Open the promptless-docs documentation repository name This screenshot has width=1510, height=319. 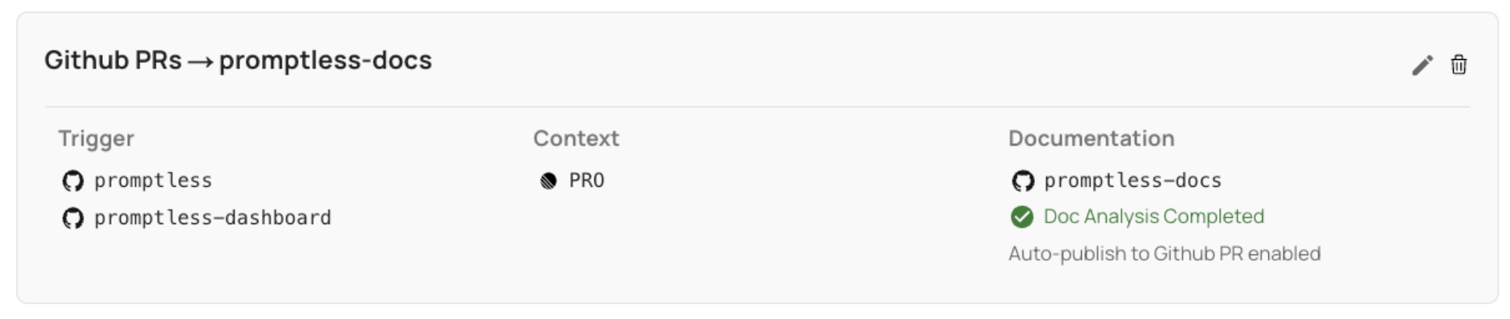(1132, 181)
